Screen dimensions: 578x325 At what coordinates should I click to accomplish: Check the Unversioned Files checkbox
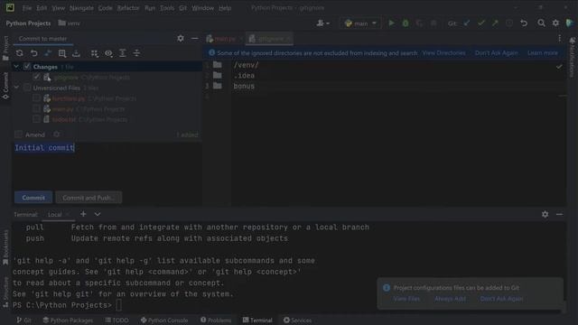pyautogui.click(x=27, y=88)
